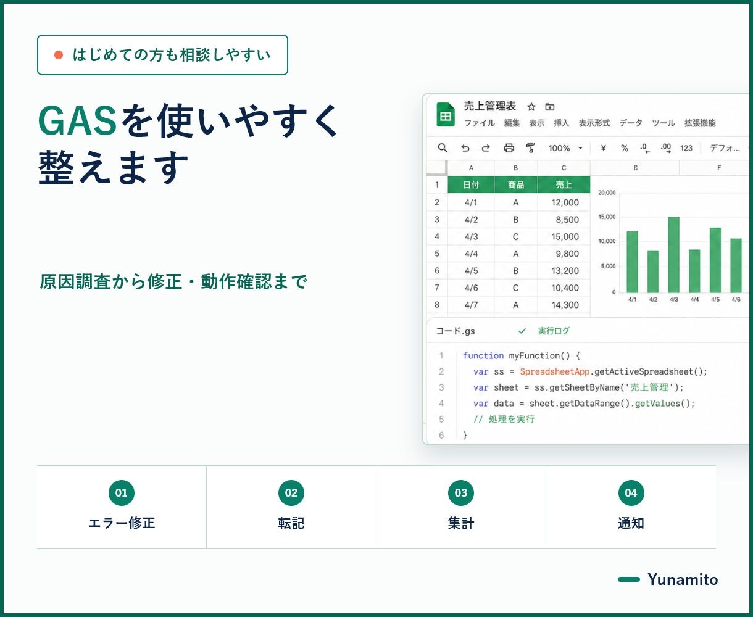Click the decrease decimal places icon
Screen dimensions: 753x617
tap(645, 148)
